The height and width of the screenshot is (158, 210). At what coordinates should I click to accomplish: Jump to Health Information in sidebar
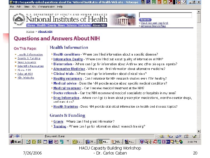(x=30, y=54)
